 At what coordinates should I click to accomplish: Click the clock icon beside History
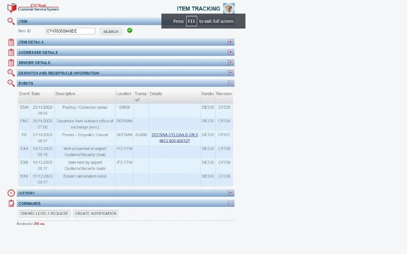pos(11,193)
